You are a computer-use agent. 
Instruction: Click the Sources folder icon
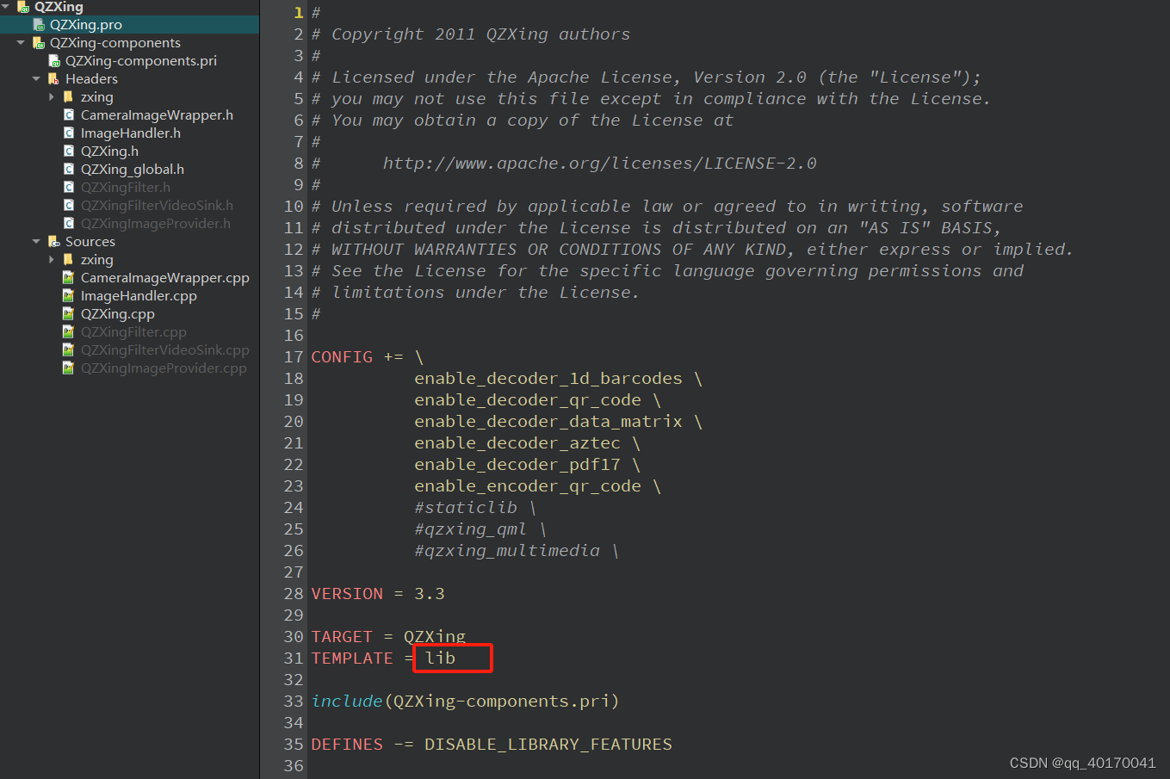(54, 242)
